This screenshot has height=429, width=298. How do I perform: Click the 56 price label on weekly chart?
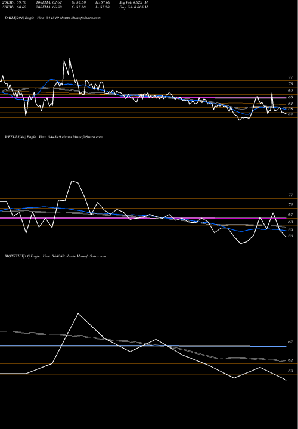pos(291,236)
